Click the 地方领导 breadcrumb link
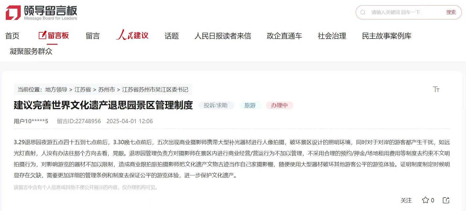The width and height of the screenshot is (466, 211). [x=56, y=90]
